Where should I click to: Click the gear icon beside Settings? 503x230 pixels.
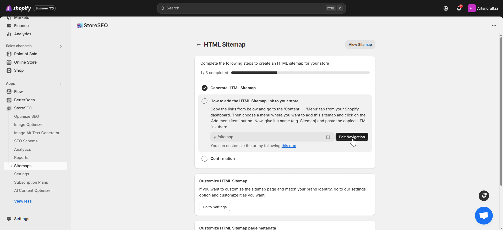click(x=9, y=219)
